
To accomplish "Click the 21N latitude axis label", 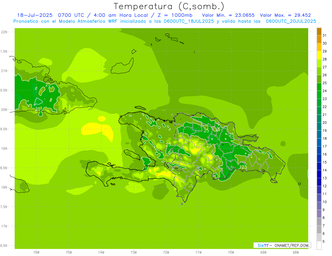I will (x=4, y=71).
